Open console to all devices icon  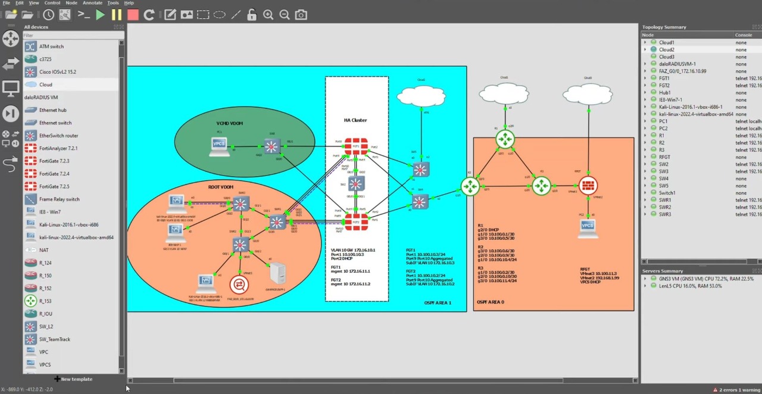coord(83,15)
